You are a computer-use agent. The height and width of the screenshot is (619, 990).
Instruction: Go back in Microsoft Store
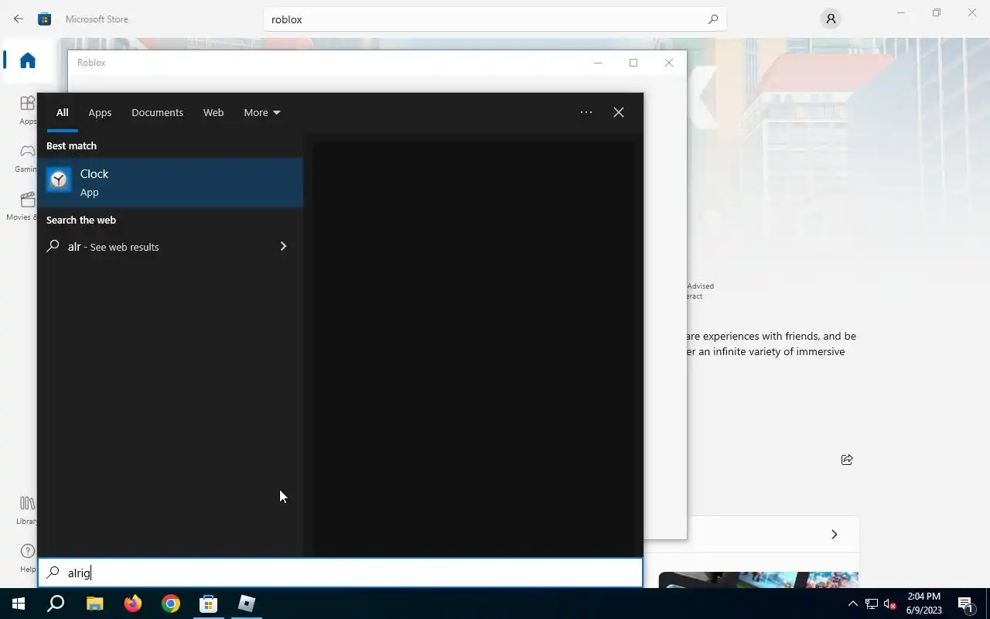[19, 19]
